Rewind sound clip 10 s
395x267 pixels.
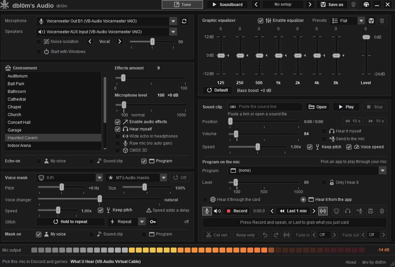pos(353,121)
